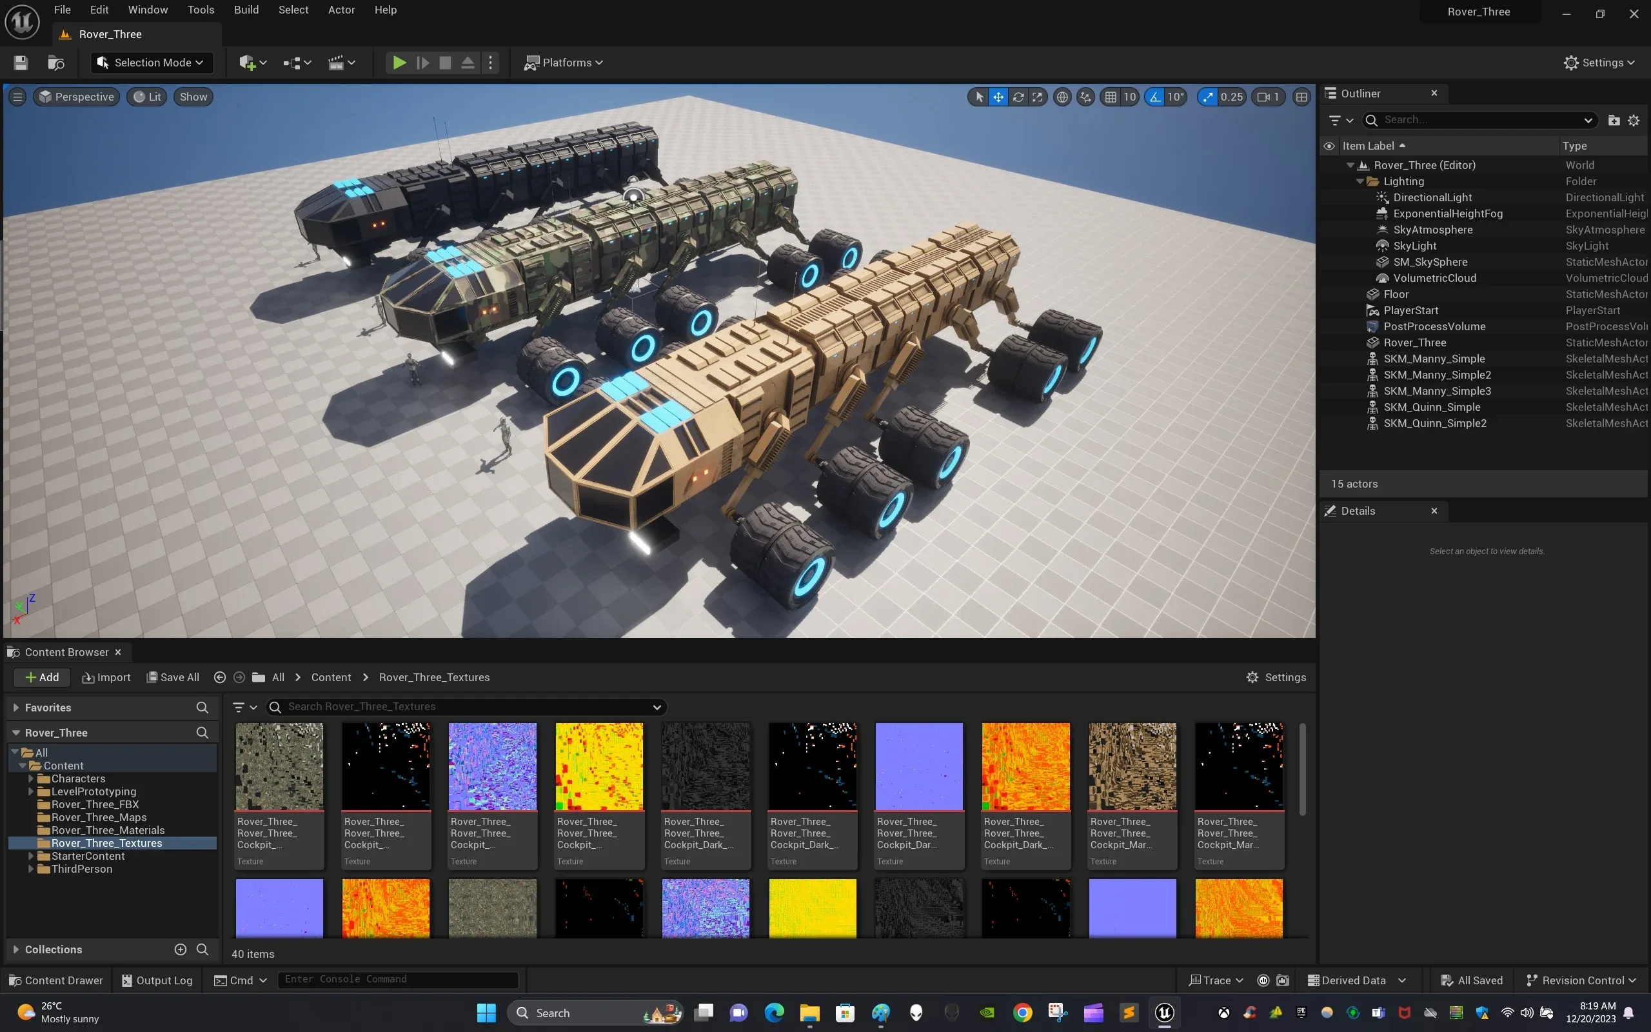Click Outliner add folder icon
The height and width of the screenshot is (1032, 1651).
coord(1614,120)
